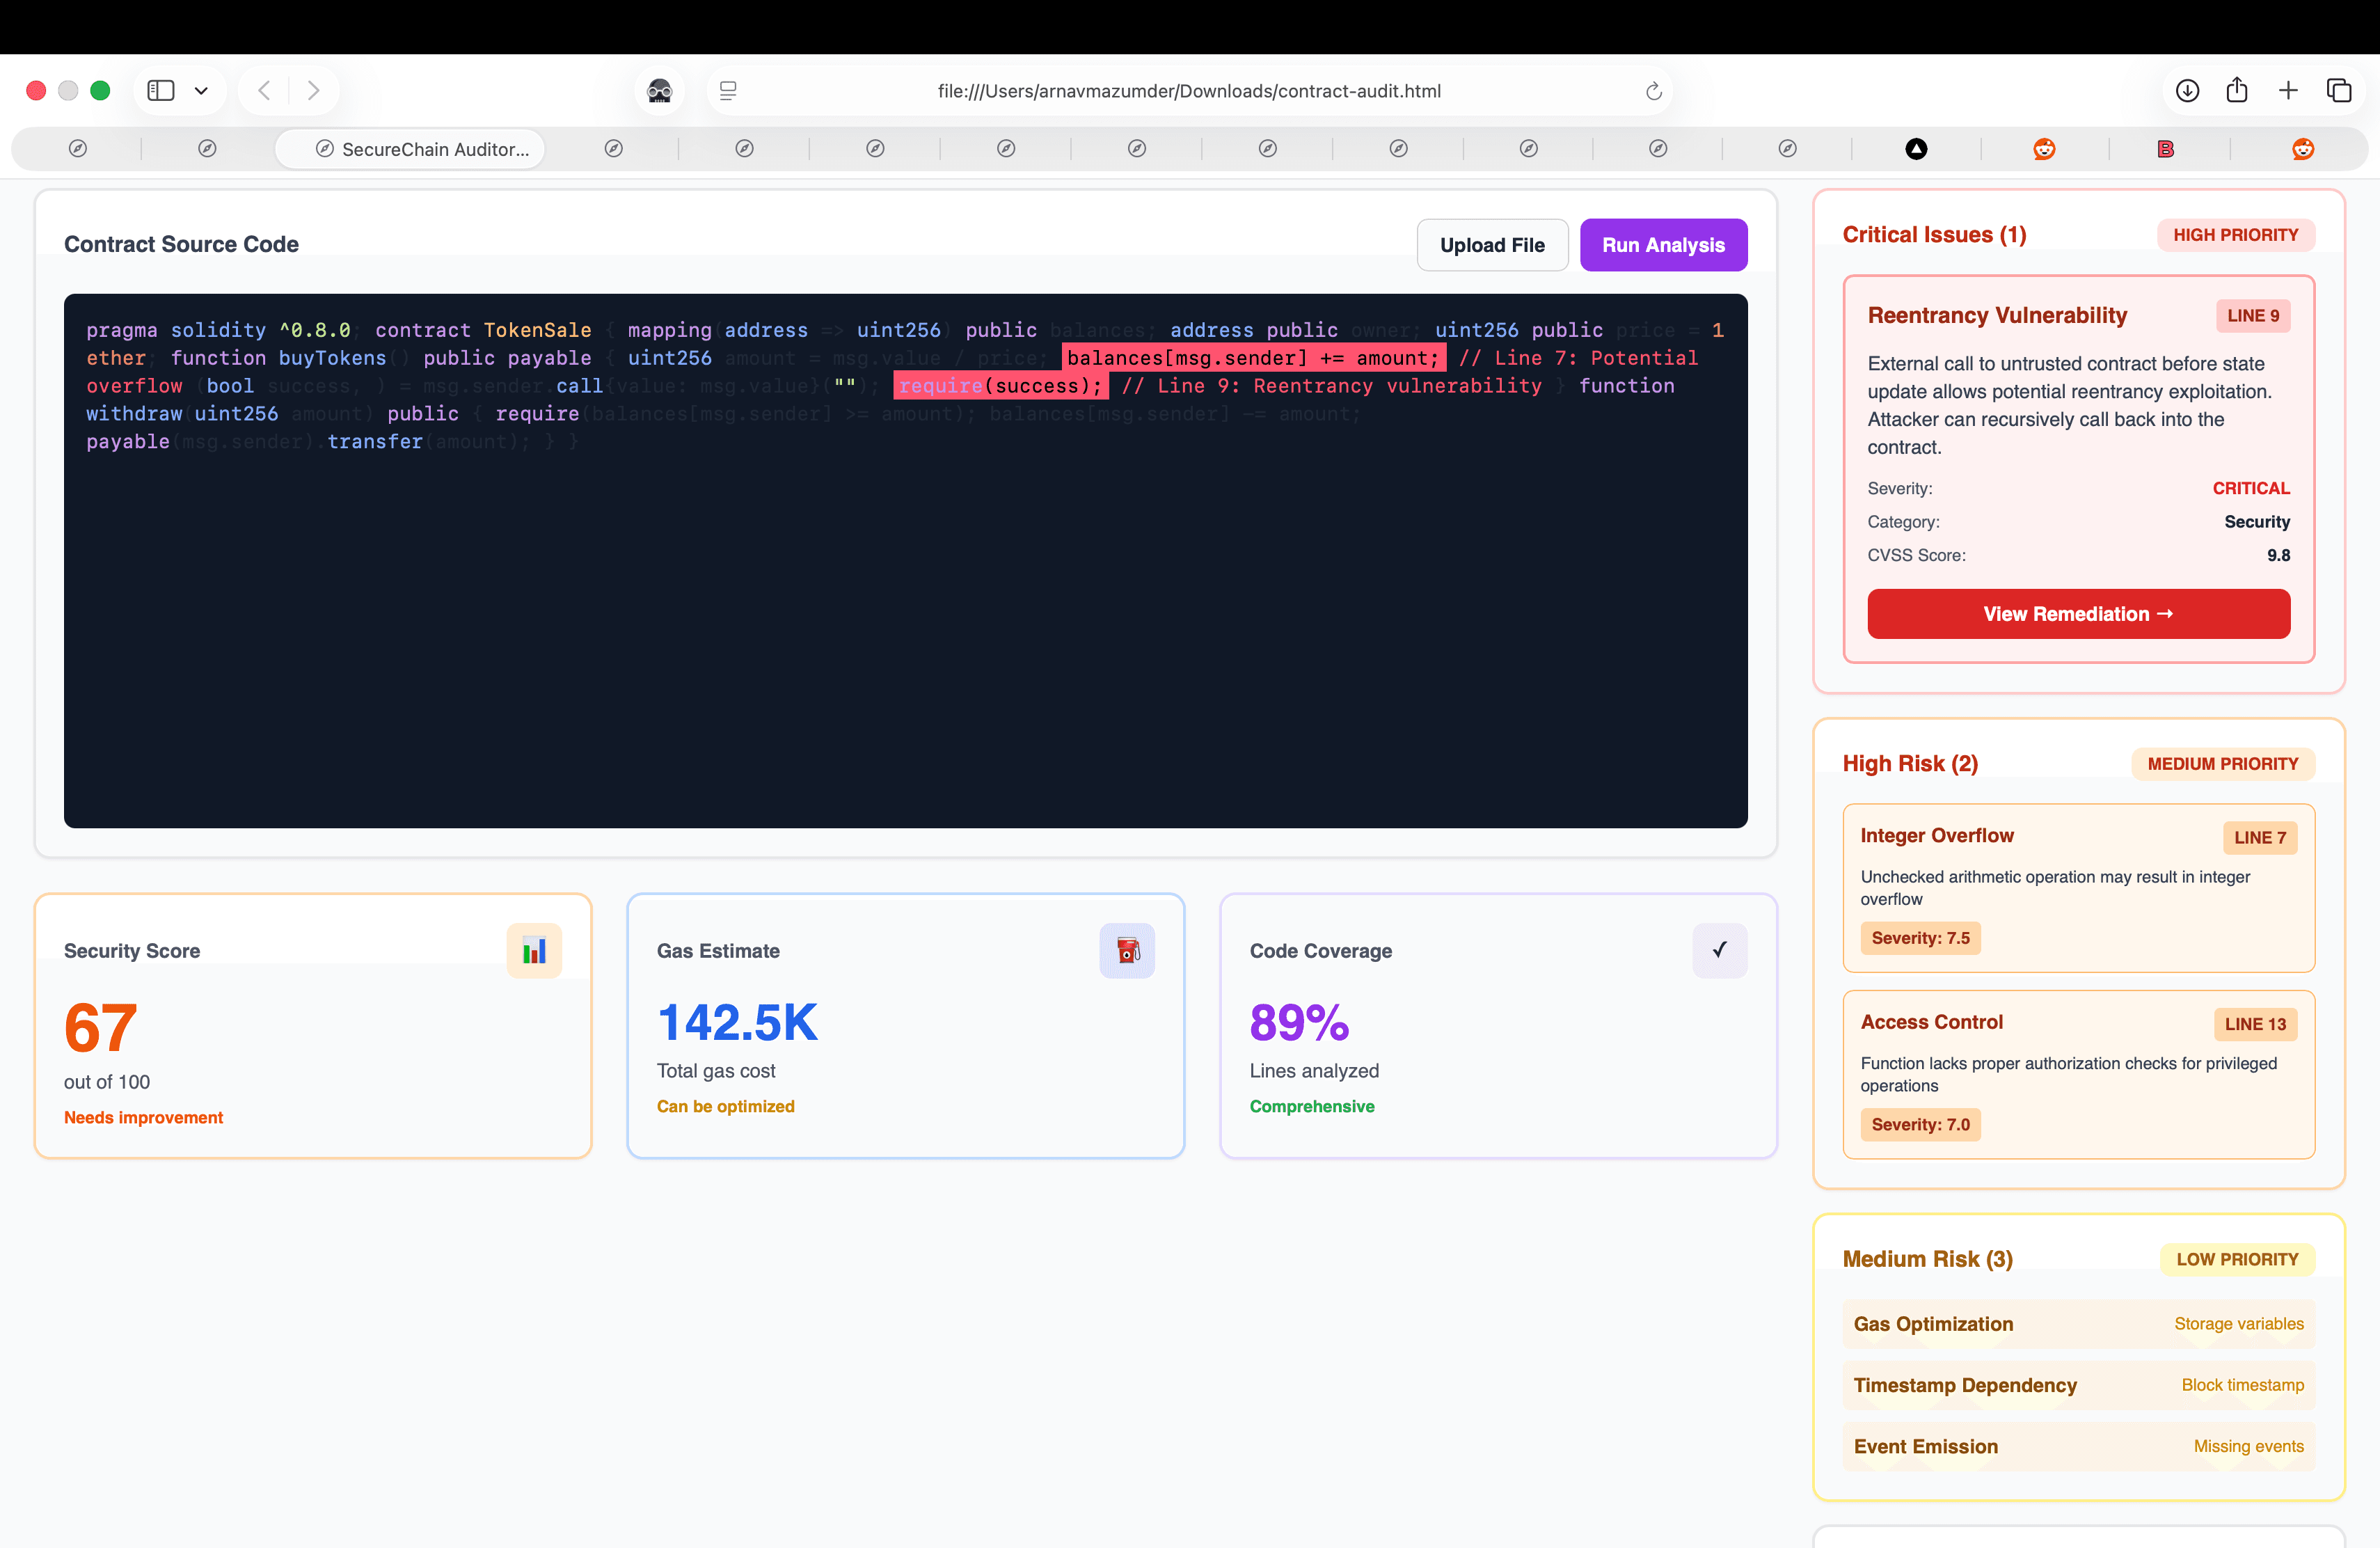Click the skull extension icon in the toolbar
The image size is (2380, 1548).
(659, 90)
